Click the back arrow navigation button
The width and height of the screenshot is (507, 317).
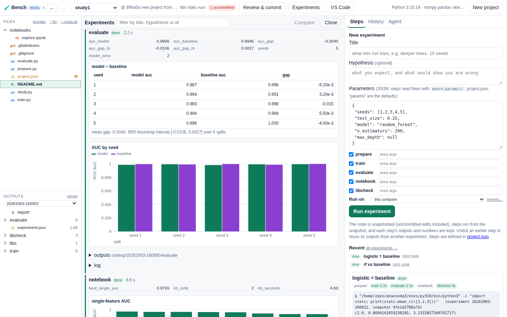coord(52,8)
